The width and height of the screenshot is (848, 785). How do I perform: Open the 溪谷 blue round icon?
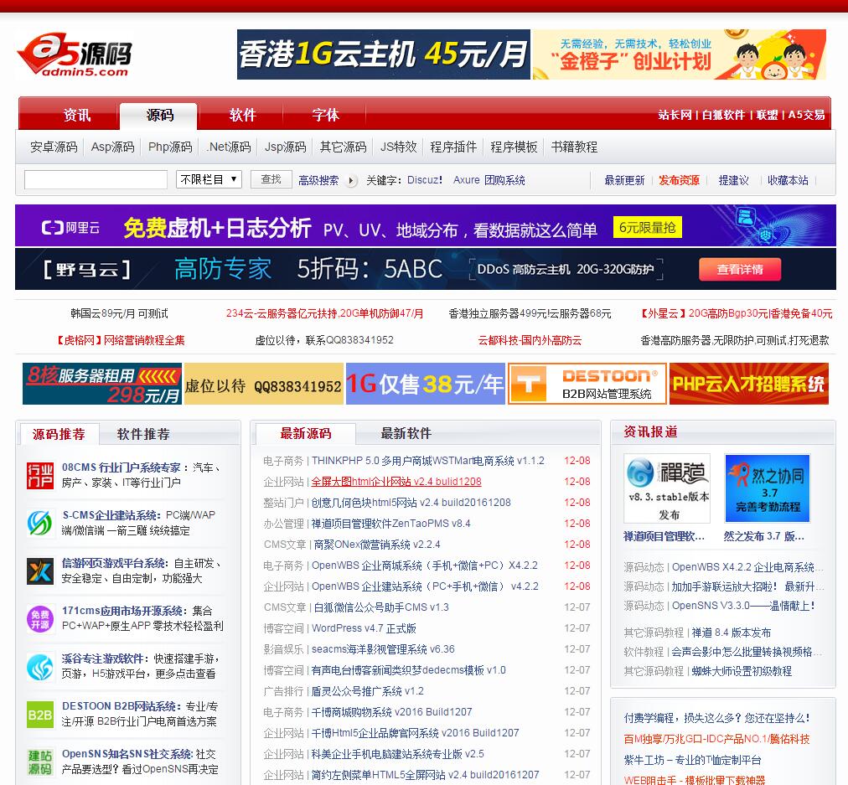(40, 667)
